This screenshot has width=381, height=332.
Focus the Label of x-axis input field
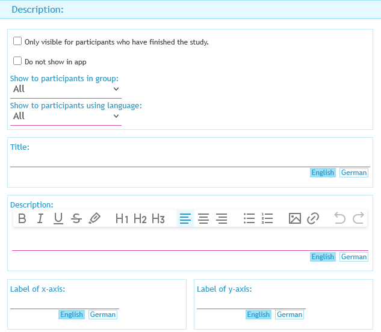(64, 302)
